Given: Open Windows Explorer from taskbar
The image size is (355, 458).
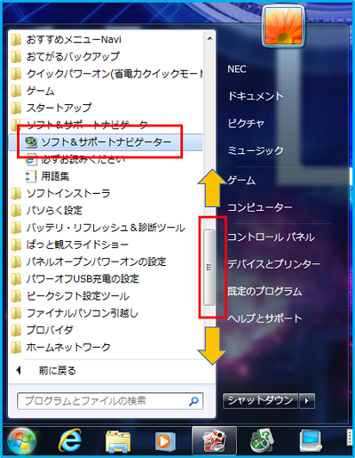Looking at the screenshot, I should pyautogui.click(x=118, y=442).
